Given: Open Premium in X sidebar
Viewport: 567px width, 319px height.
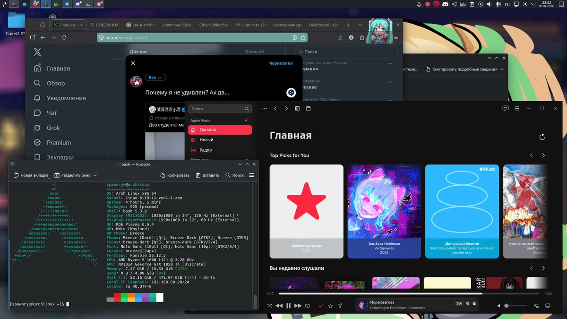Looking at the screenshot, I should (53, 142).
